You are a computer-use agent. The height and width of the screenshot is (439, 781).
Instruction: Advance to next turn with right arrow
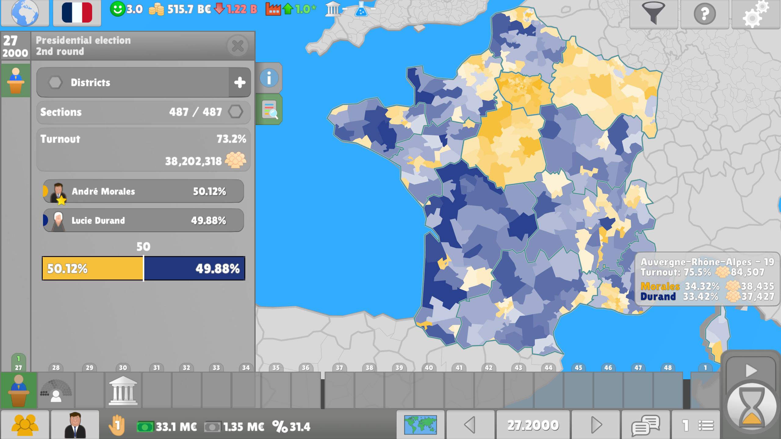point(596,425)
